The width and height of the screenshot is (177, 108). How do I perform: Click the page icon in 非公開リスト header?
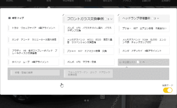coord(138,62)
